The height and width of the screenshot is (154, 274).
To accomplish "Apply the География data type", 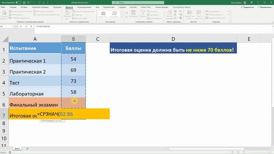I will point(114,14).
